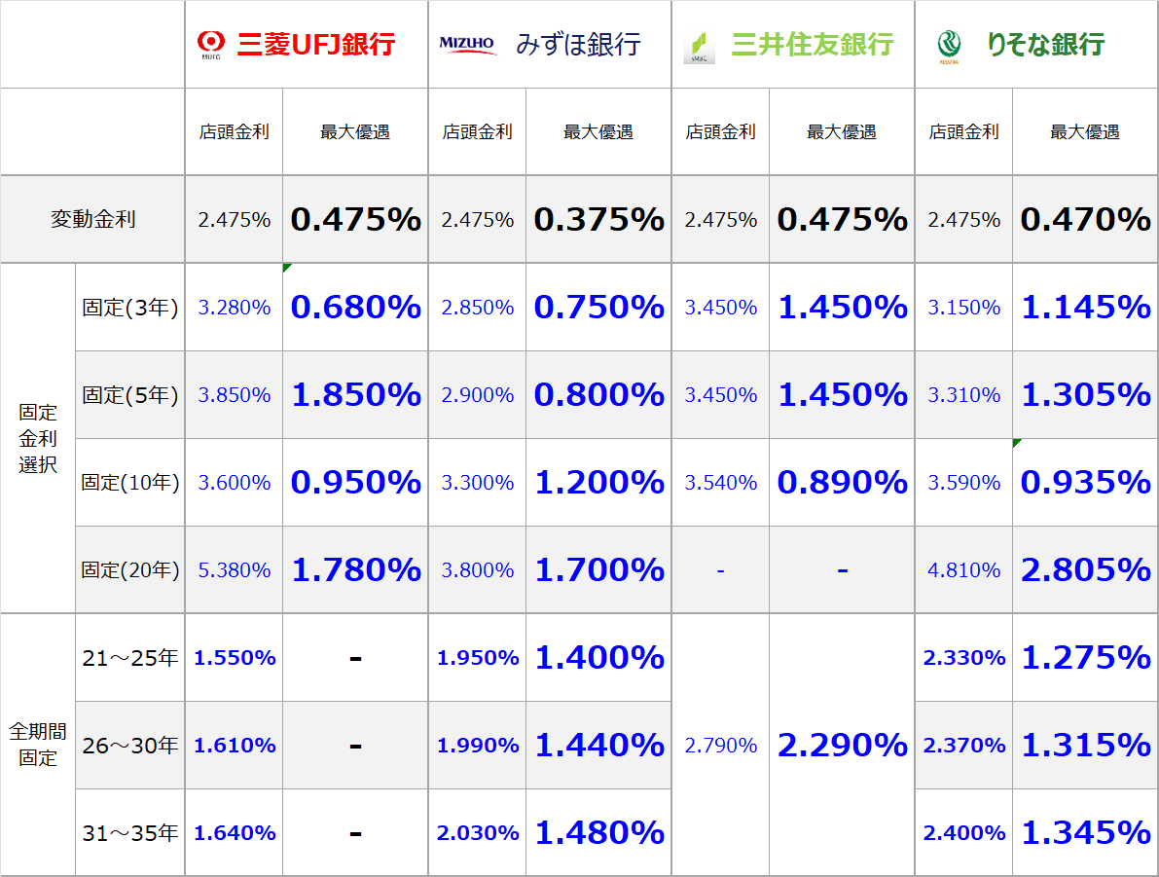This screenshot has height=877, width=1159.
Task: Click the 0.800% rate cell
Action: pos(598,394)
